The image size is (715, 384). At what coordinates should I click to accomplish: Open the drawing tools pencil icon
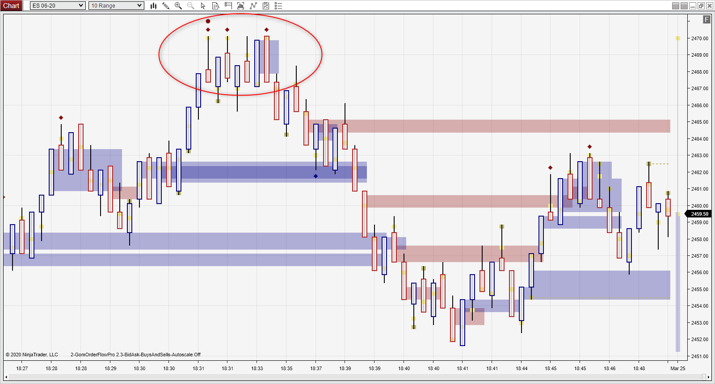166,6
